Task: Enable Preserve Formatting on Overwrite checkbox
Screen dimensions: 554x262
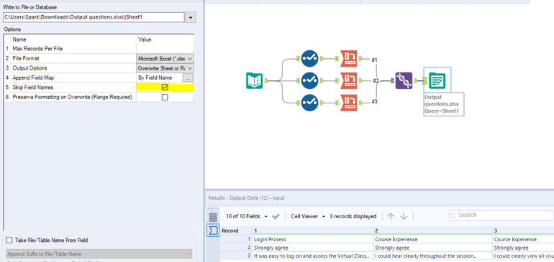Action: pos(165,97)
